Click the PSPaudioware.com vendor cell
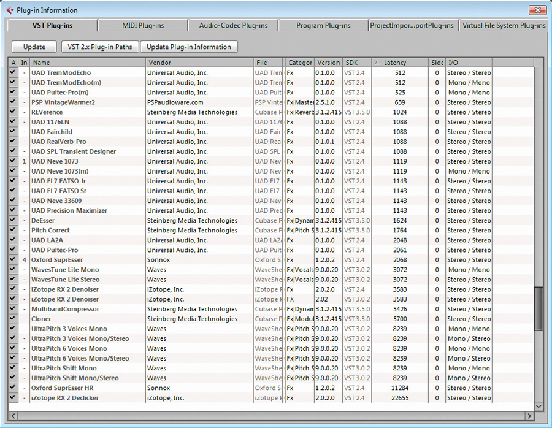This screenshot has height=428, width=552. point(175,102)
